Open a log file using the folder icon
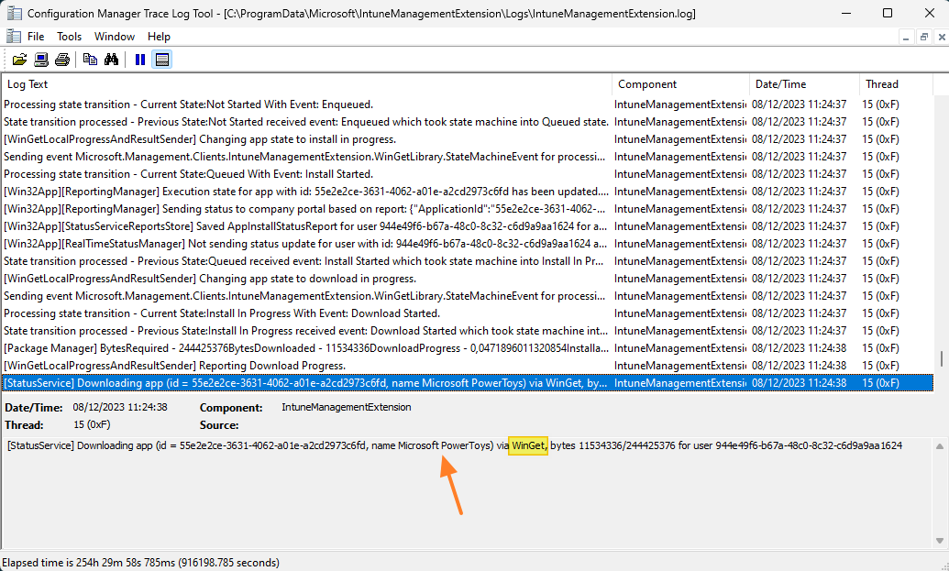Image resolution: width=949 pixels, height=571 pixels. pos(20,59)
